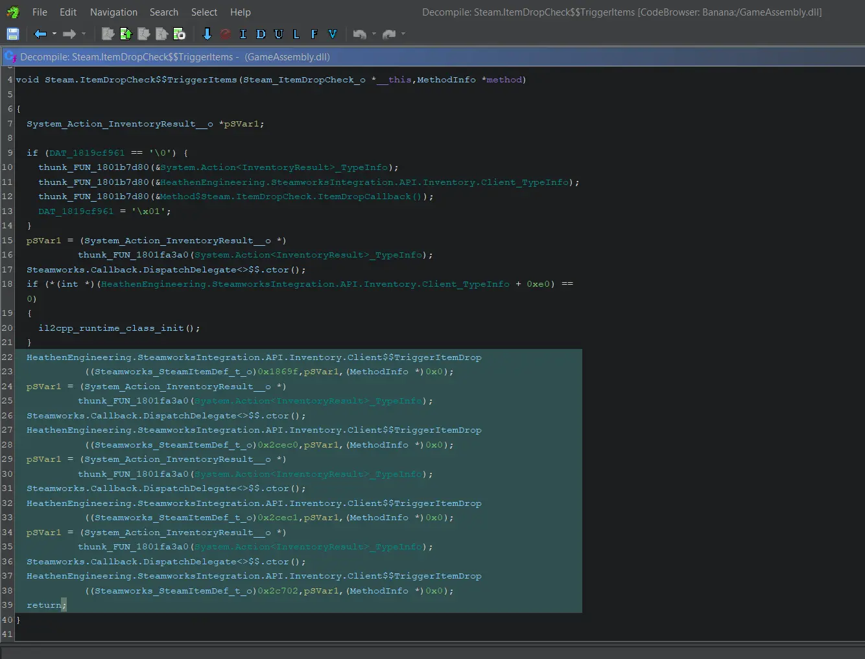Viewport: 865px width, 659px height.
Task: Navigate to next instruction with I icon
Action: click(x=243, y=34)
